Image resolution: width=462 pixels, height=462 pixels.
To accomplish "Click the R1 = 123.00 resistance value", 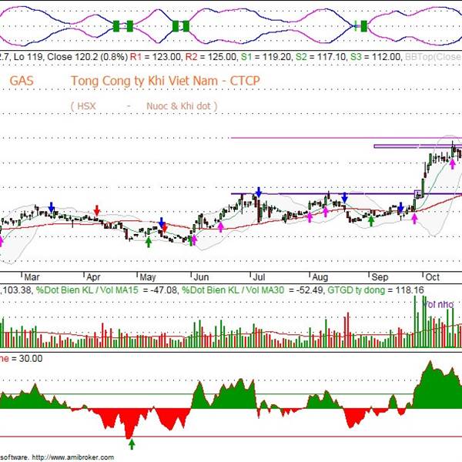I will tap(156, 56).
